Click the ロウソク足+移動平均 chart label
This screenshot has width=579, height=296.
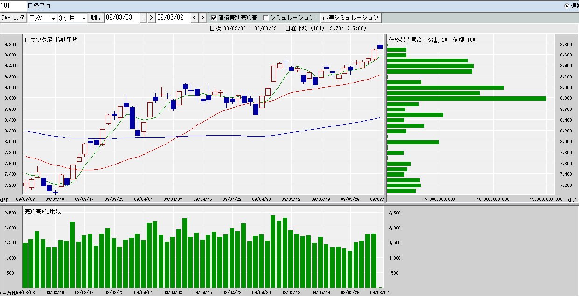coord(51,40)
